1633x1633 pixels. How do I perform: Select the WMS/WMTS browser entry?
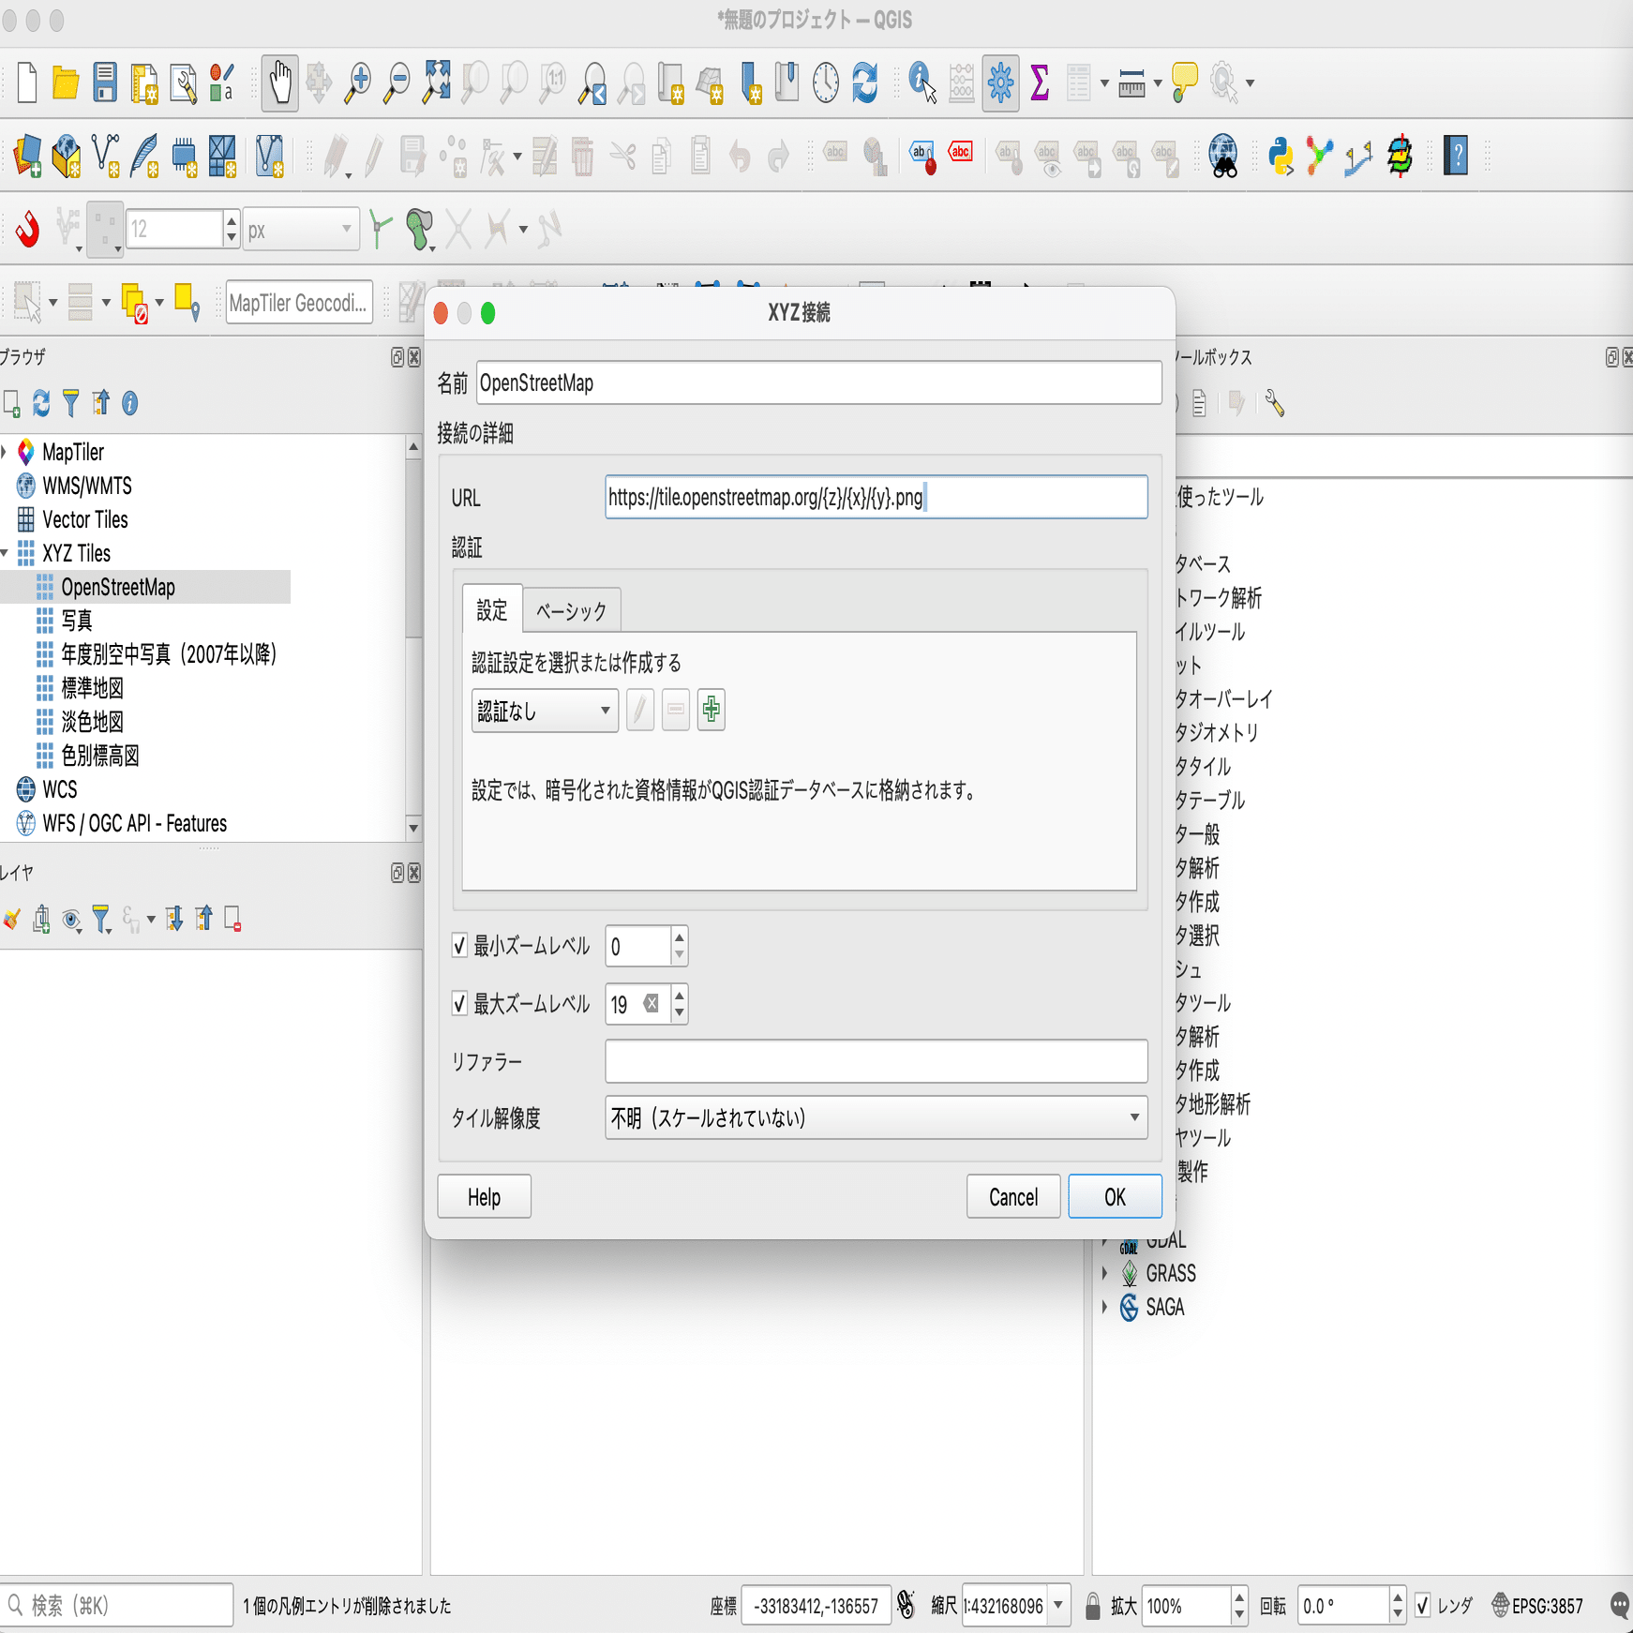[x=87, y=486]
